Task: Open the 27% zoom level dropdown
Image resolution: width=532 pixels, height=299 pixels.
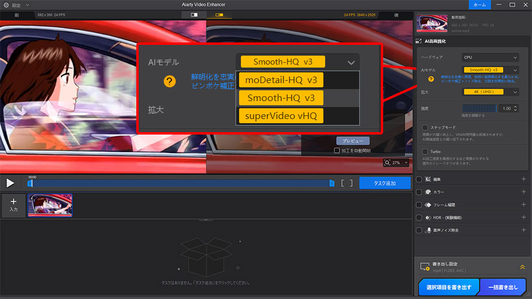Action: [400, 163]
